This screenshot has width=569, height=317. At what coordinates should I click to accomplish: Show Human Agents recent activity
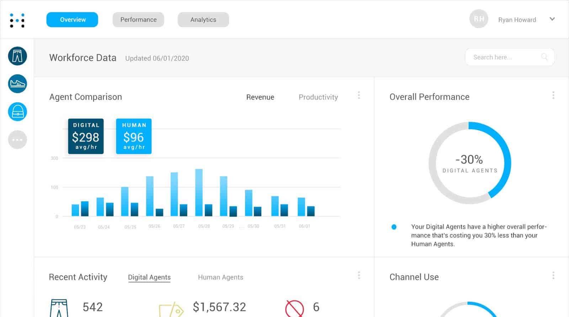tap(220, 277)
